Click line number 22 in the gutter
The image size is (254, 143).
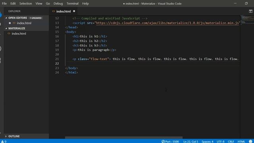click(x=57, y=64)
